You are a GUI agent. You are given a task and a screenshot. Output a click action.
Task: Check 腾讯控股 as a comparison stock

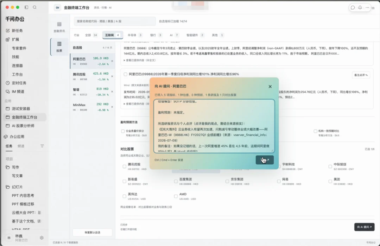point(124,166)
